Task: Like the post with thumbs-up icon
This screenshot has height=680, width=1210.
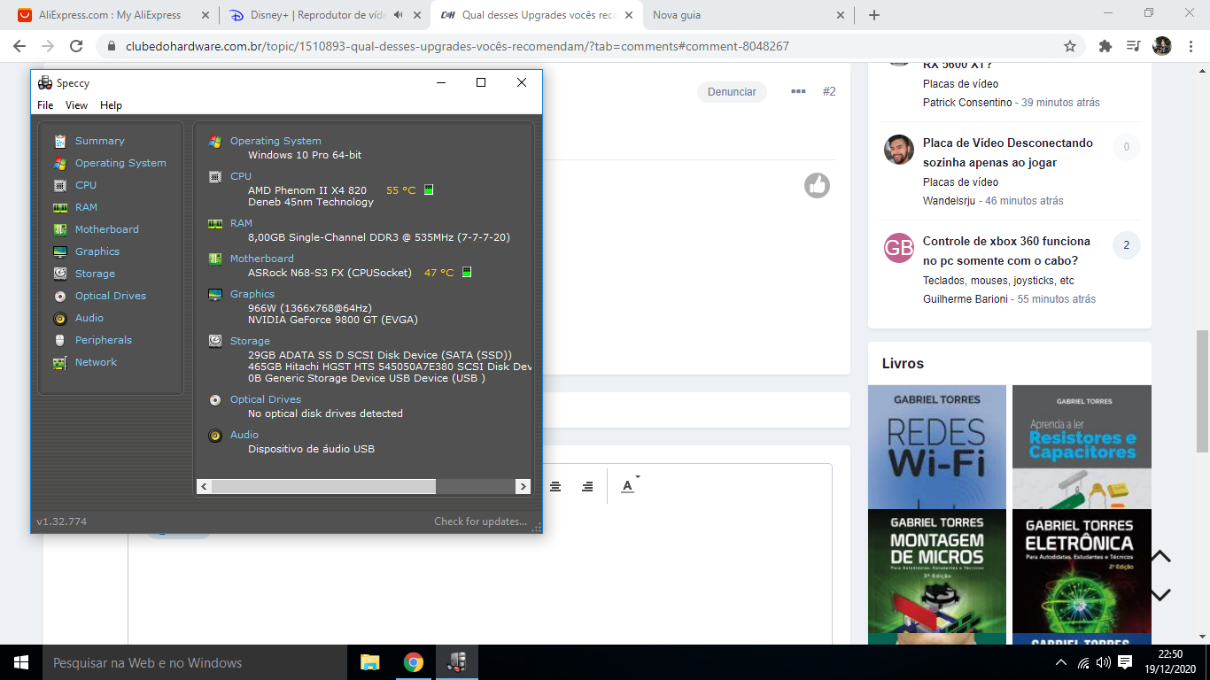Action: coord(817,185)
